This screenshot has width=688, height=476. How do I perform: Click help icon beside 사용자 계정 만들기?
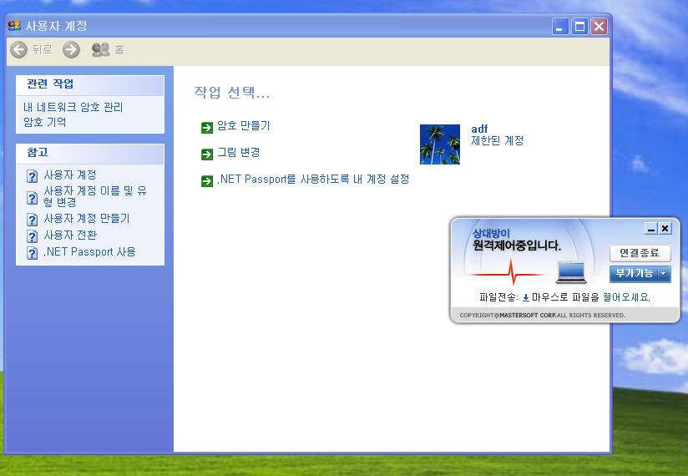pos(32,219)
